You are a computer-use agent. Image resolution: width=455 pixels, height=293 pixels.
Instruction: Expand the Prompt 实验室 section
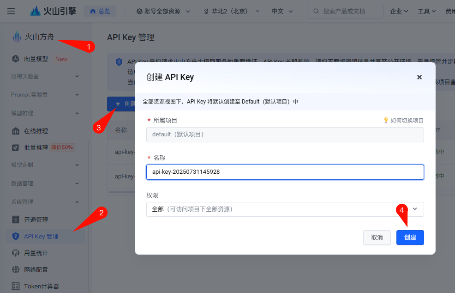click(x=45, y=95)
